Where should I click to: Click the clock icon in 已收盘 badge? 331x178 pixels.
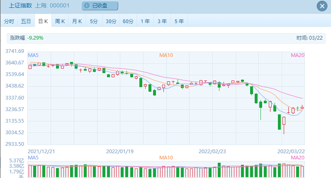pyautogui.click(x=87, y=6)
